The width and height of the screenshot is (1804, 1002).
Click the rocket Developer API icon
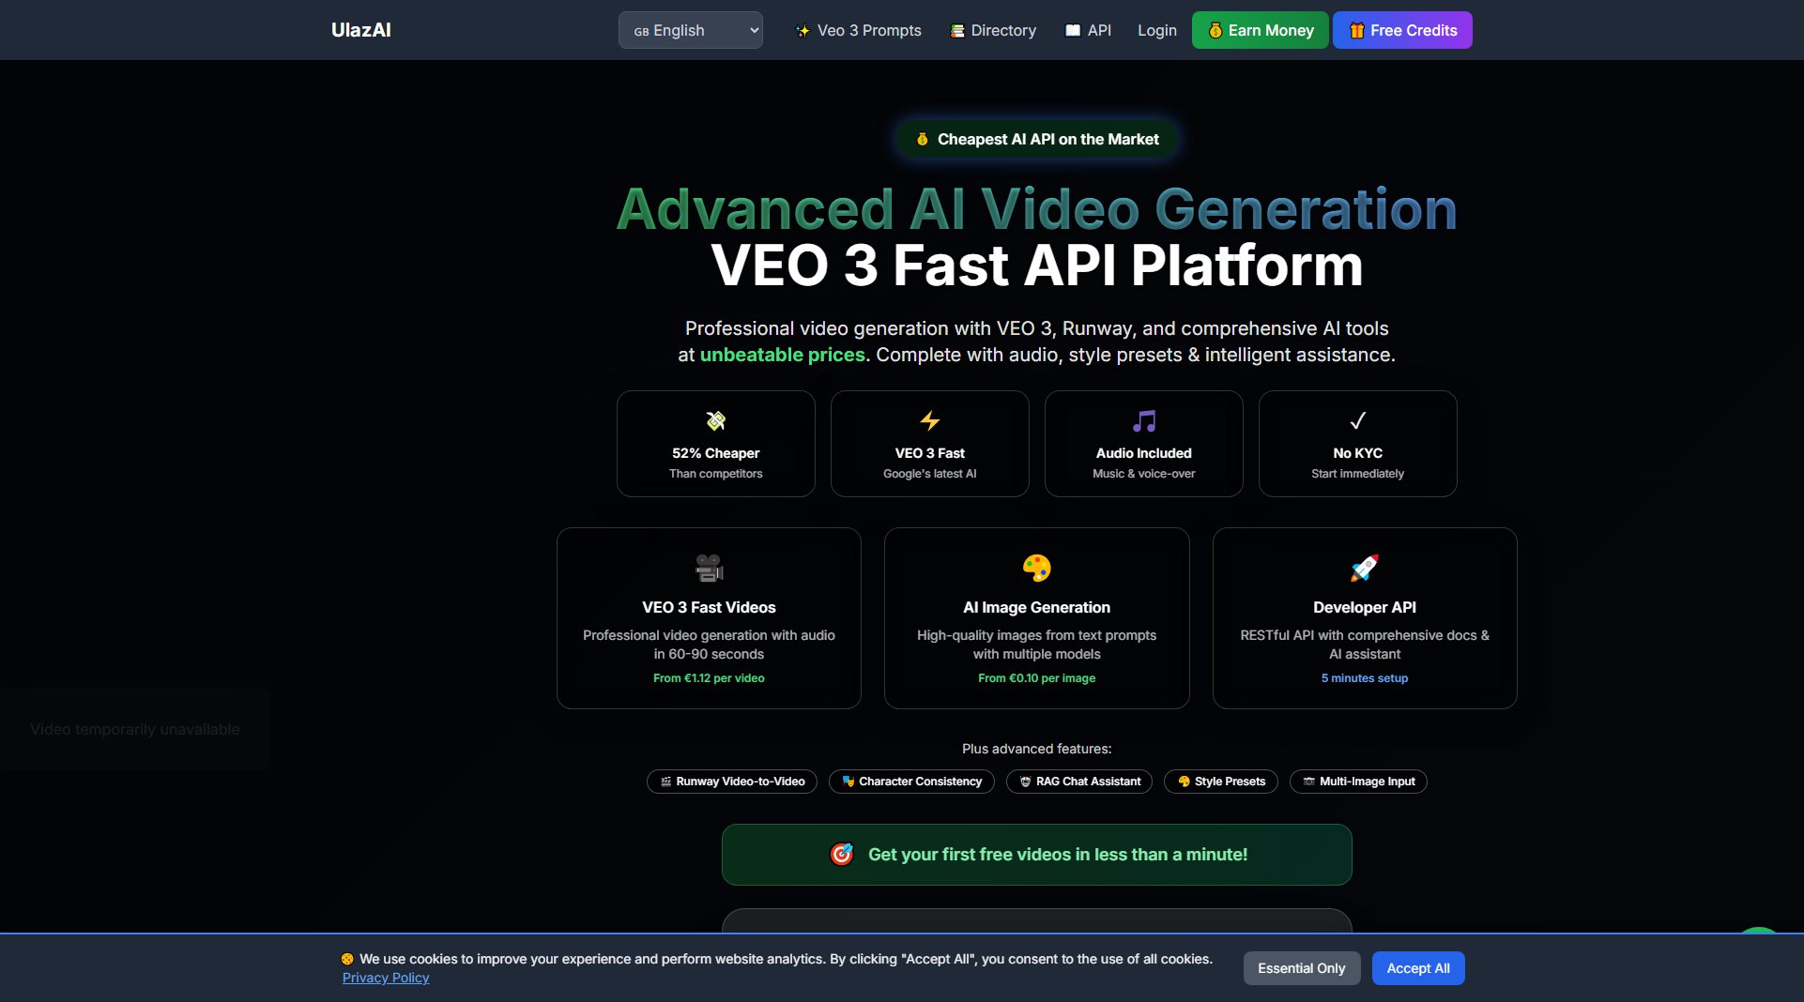tap(1365, 568)
